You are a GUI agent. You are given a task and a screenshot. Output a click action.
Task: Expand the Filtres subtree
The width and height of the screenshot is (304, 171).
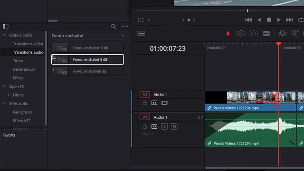(x=9, y=95)
